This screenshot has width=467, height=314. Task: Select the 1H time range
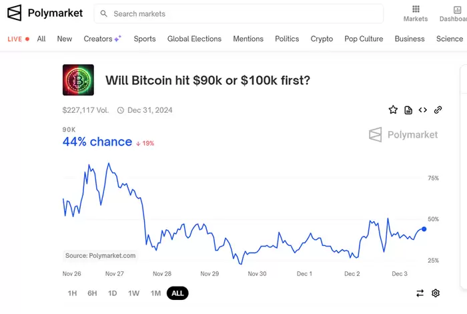pyautogui.click(x=72, y=293)
